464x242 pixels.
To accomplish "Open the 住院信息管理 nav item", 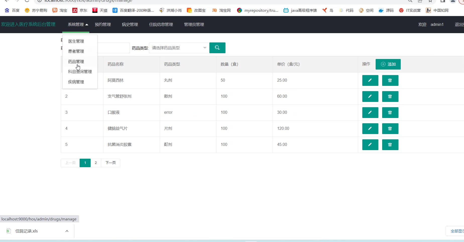I will (161, 24).
